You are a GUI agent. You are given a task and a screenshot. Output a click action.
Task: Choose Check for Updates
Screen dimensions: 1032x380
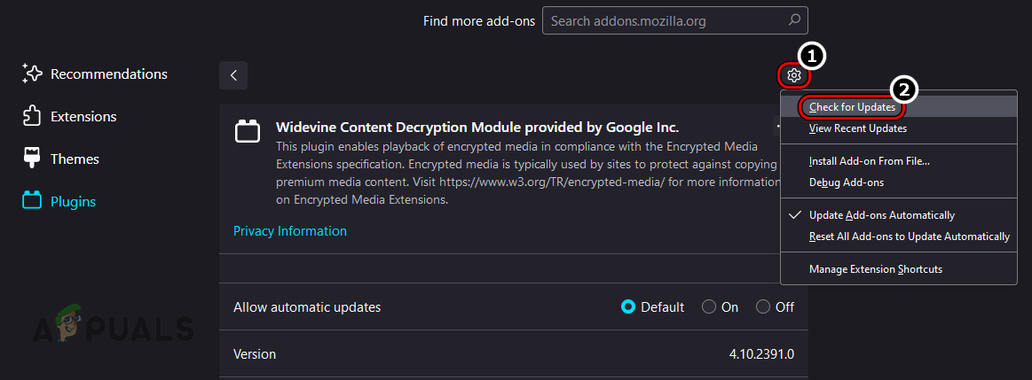coord(852,107)
